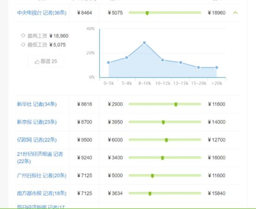The height and width of the screenshot is (209, 256).
Task: Click the 8-10k peak point on the chart
Action: click(144, 43)
